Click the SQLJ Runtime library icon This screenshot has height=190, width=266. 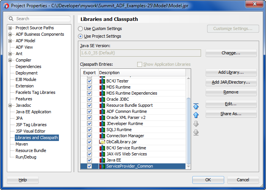(x=102, y=130)
